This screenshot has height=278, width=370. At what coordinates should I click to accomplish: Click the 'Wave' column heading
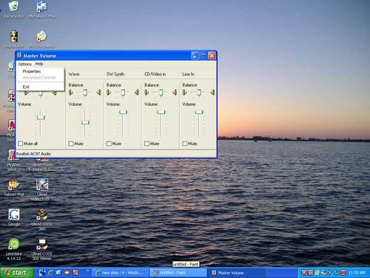click(74, 74)
